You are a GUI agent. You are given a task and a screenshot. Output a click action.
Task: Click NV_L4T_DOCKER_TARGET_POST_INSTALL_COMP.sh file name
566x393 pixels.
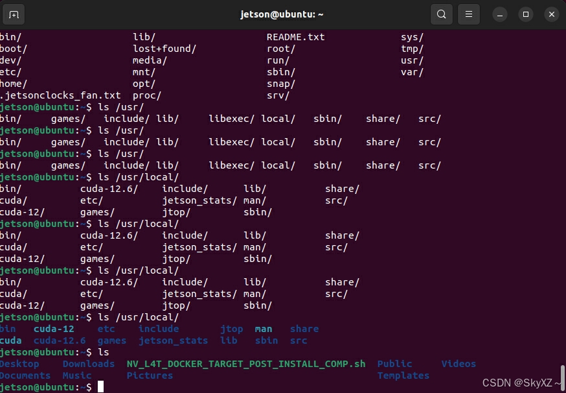click(246, 364)
